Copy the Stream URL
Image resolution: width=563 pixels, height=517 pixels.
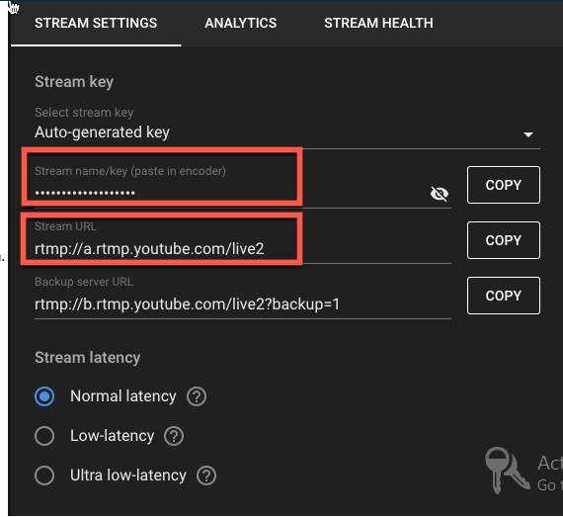(x=504, y=240)
